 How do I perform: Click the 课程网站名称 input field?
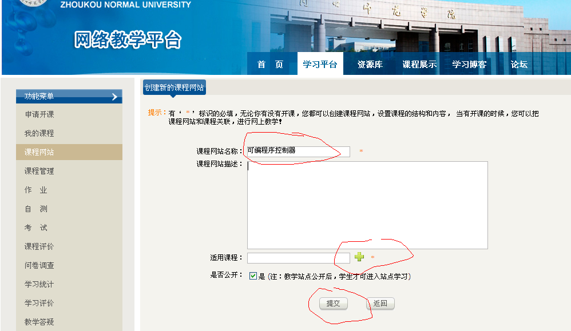coord(298,151)
